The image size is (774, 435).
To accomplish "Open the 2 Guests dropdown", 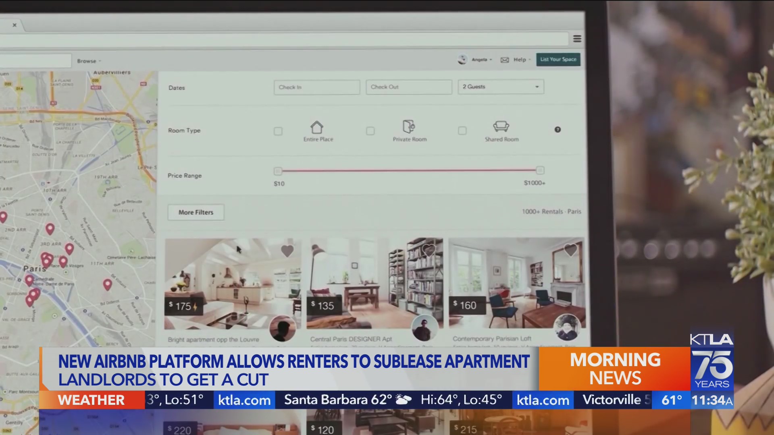I will pos(501,86).
